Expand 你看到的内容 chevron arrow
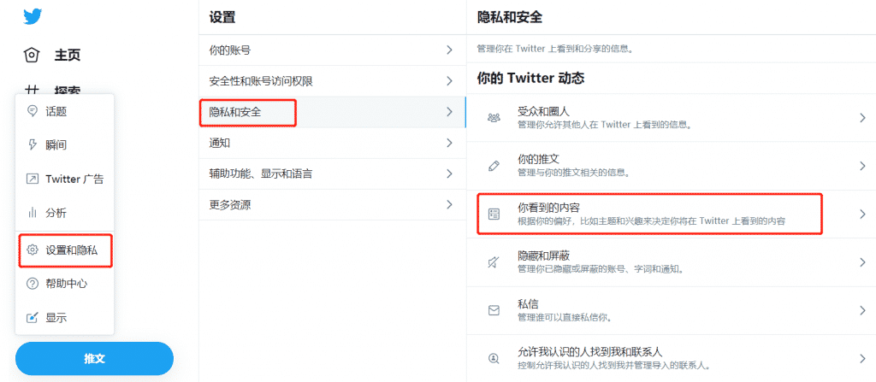This screenshot has height=382, width=876. pyautogui.click(x=862, y=214)
